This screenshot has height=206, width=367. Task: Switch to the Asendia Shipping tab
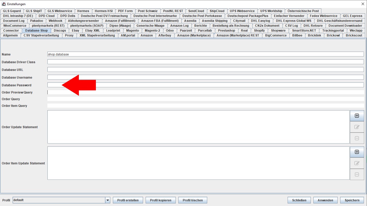click(x=215, y=21)
